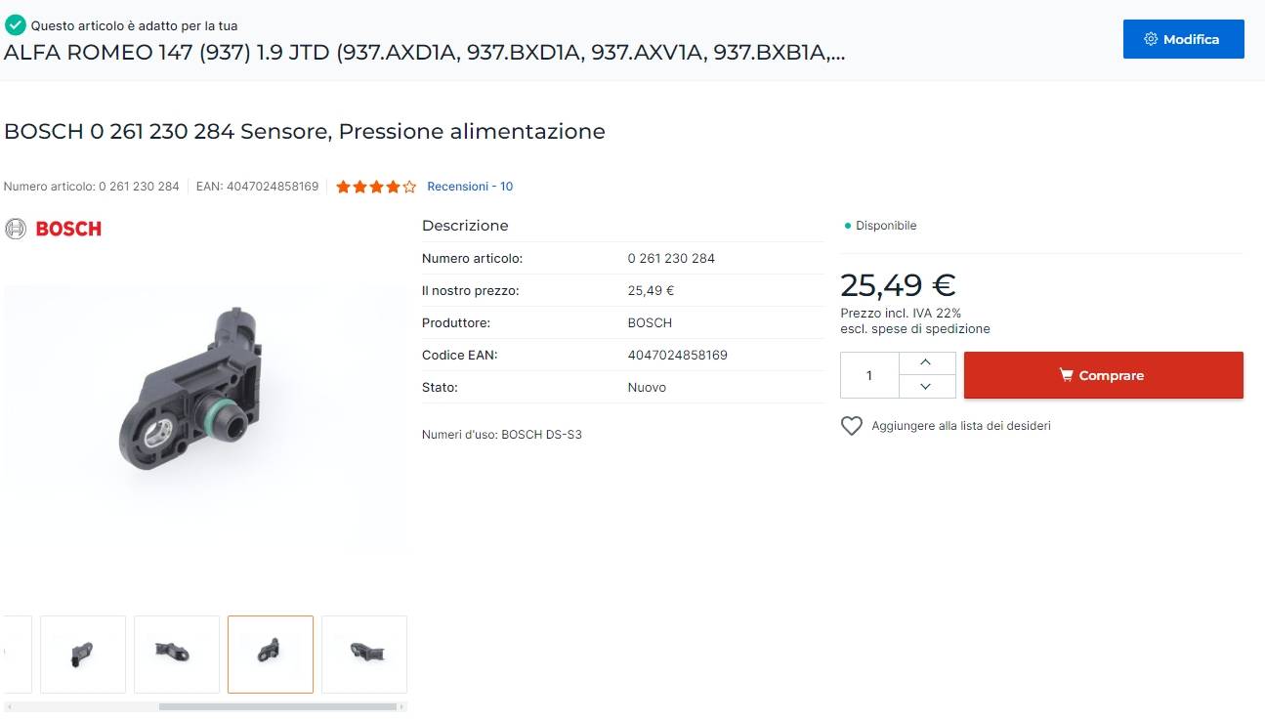Click the thumbnail scrollbar left arrow

[7, 706]
